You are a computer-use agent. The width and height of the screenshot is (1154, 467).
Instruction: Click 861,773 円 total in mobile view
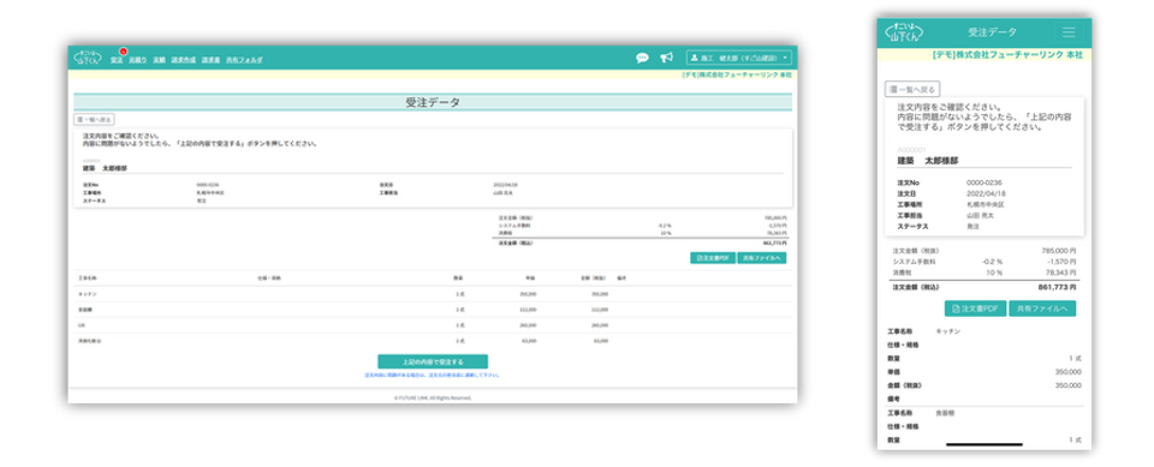point(1057,288)
